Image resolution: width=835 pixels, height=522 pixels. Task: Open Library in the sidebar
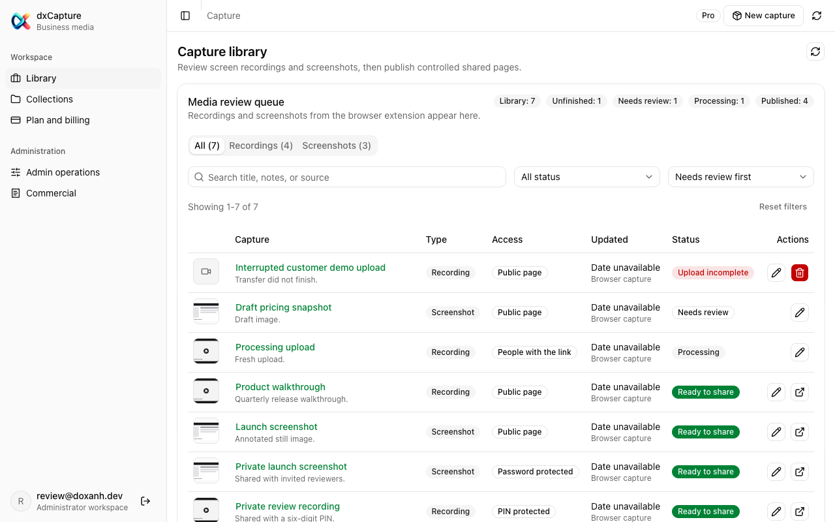click(x=83, y=78)
